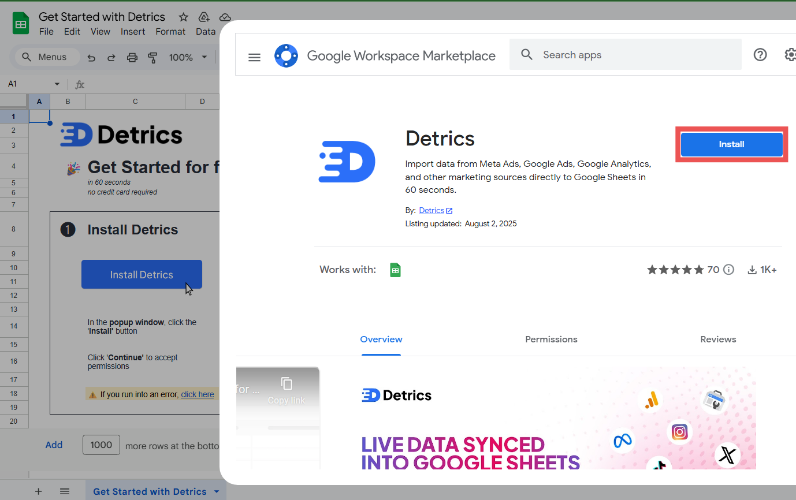This screenshot has width=796, height=500.
Task: Click the redo icon in Sheets toolbar
Action: [x=111, y=57]
